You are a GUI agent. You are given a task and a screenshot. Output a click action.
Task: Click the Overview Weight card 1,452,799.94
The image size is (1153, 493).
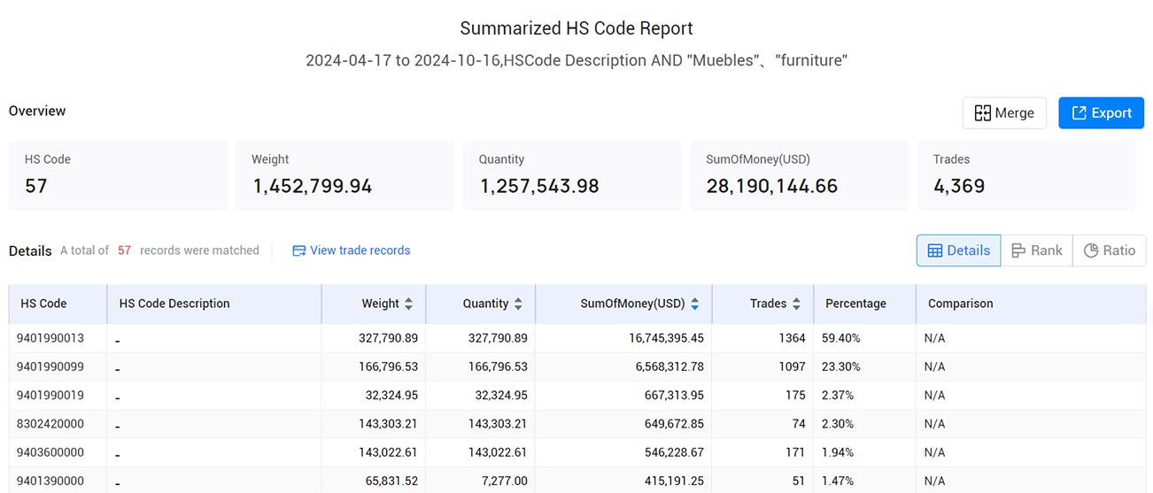pyautogui.click(x=345, y=175)
